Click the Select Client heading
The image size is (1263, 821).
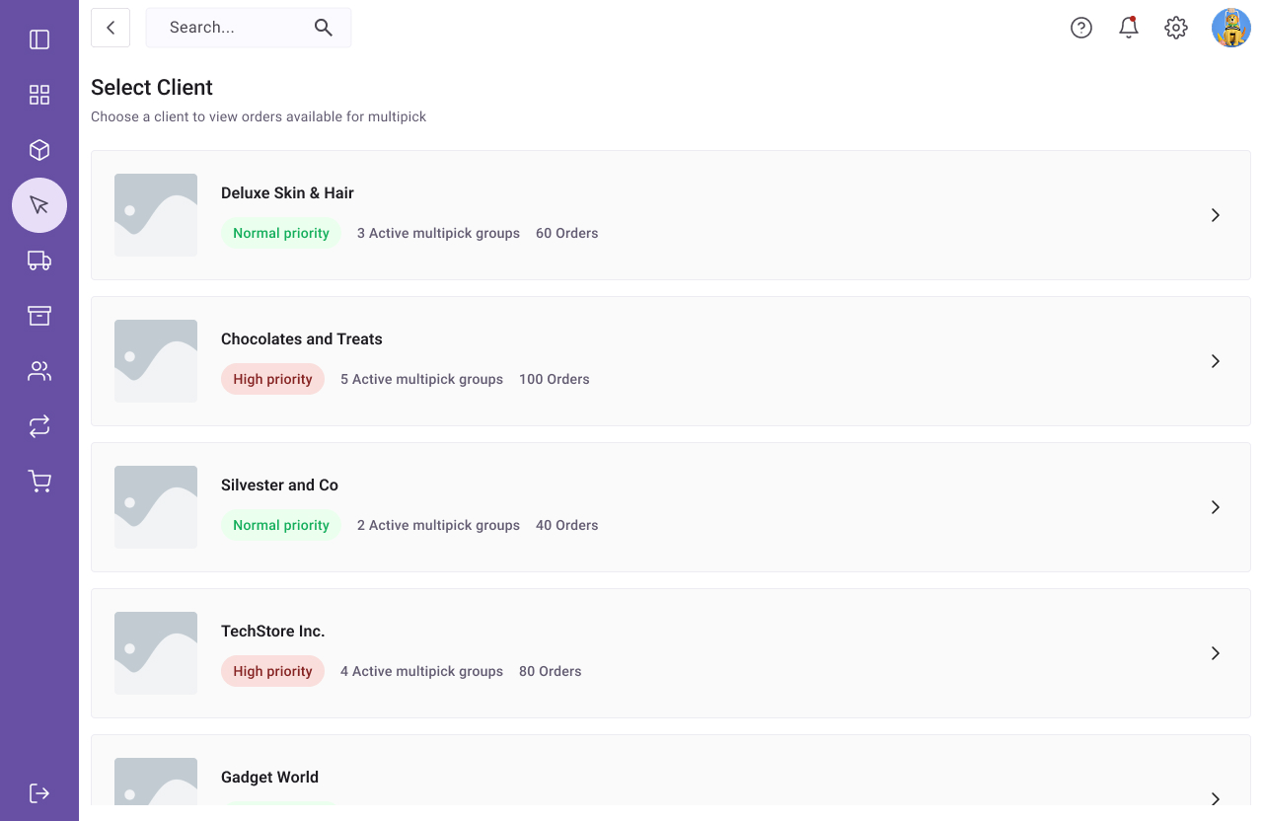point(152,88)
